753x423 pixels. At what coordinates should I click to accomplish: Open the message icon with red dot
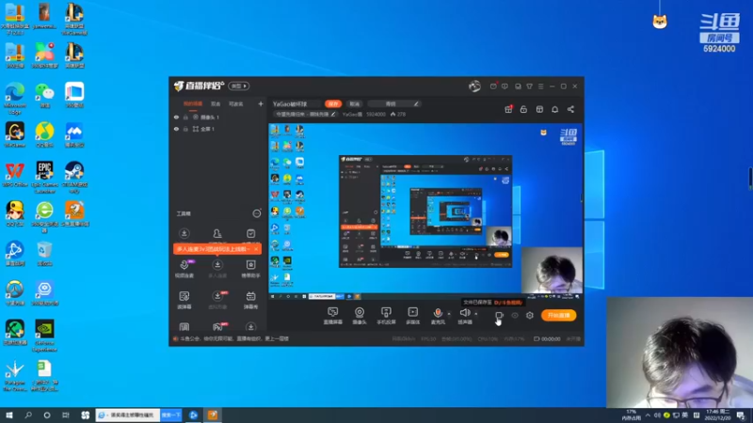493,86
